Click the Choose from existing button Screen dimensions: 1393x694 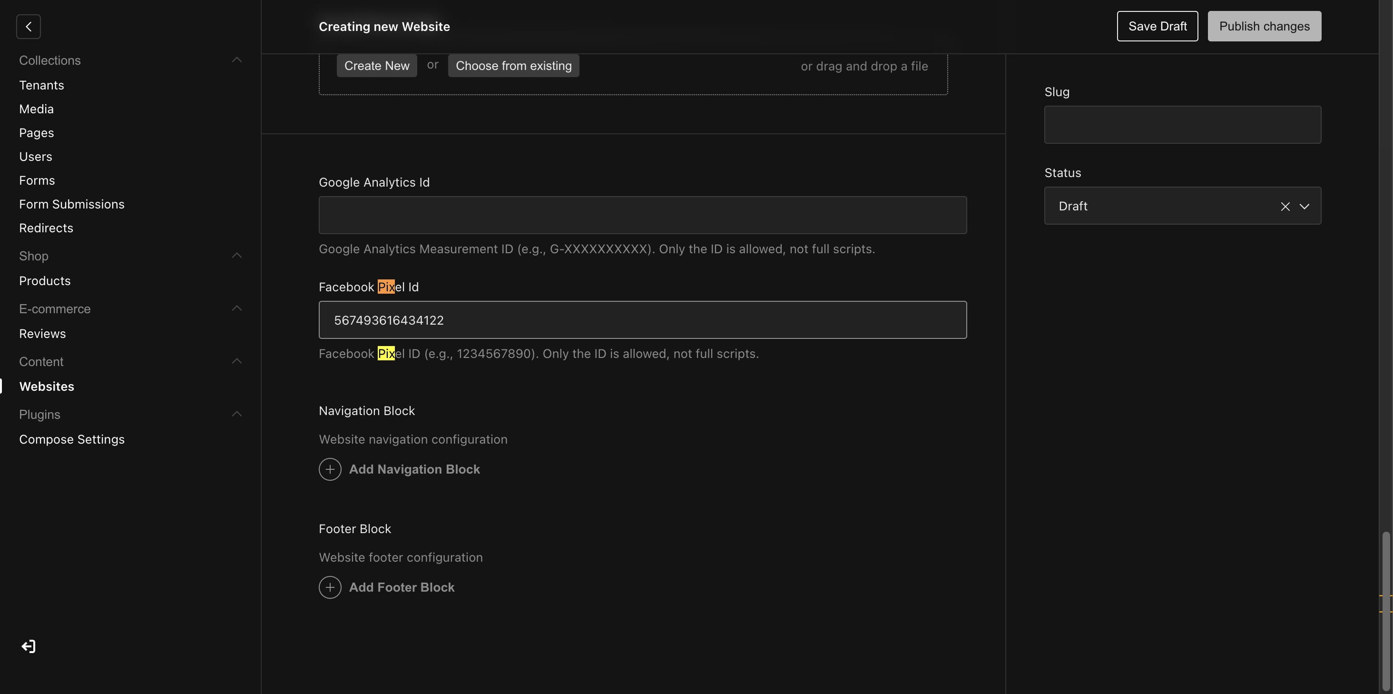[513, 66]
